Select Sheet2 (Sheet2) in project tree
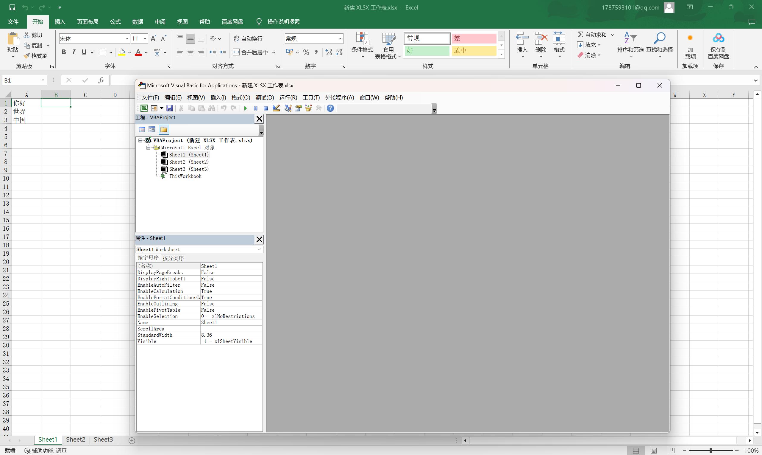The image size is (762, 455). (x=189, y=162)
